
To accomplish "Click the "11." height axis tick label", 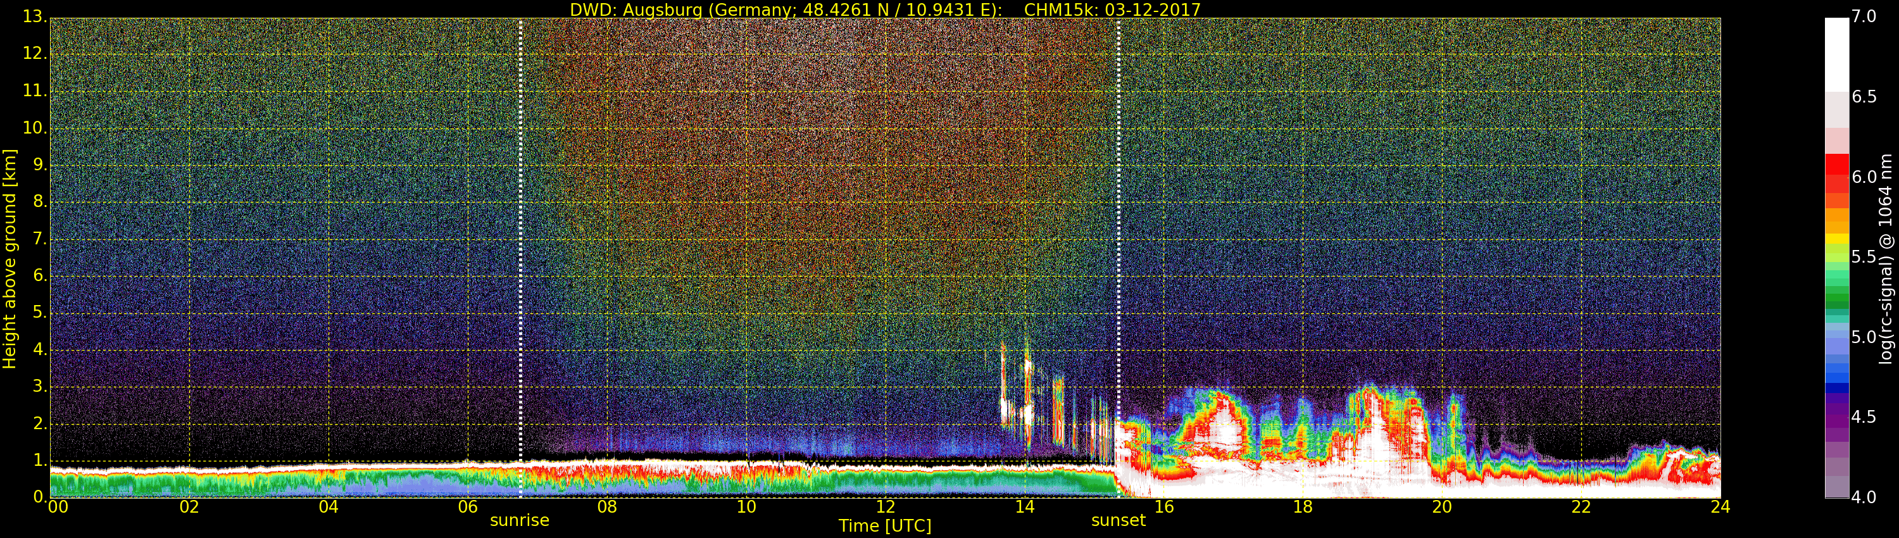I will tap(35, 91).
